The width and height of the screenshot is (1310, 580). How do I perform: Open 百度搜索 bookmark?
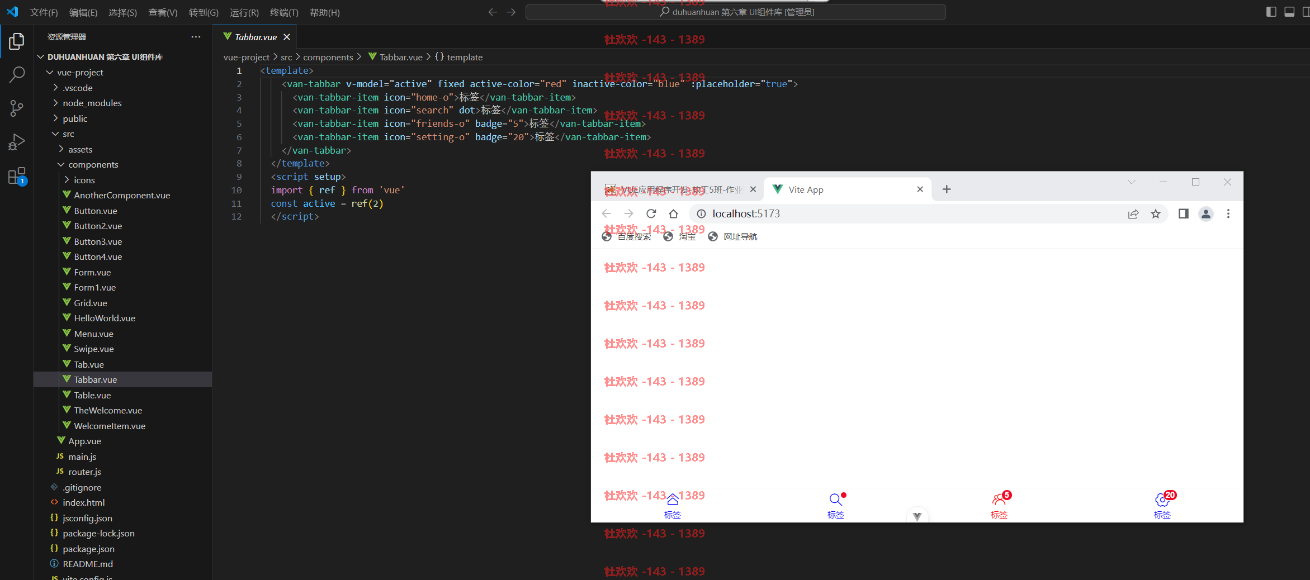pos(626,236)
